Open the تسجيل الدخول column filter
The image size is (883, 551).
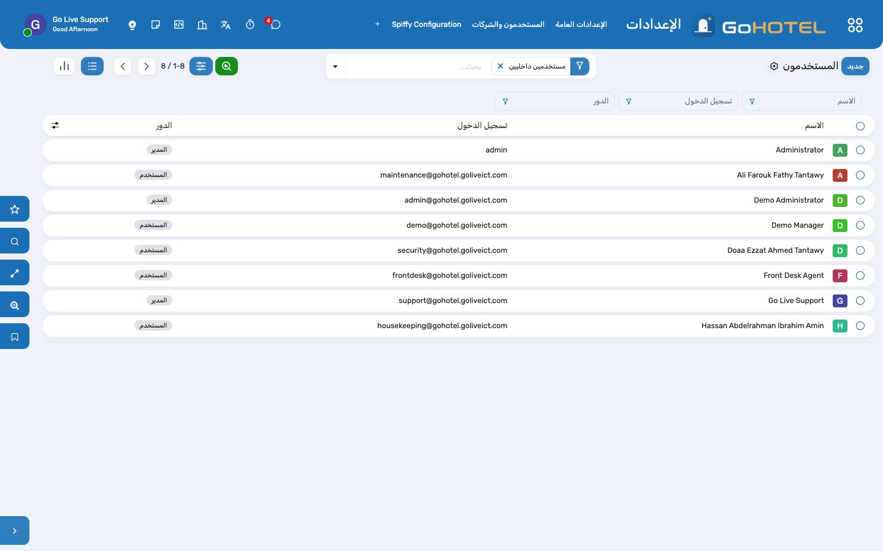point(678,101)
